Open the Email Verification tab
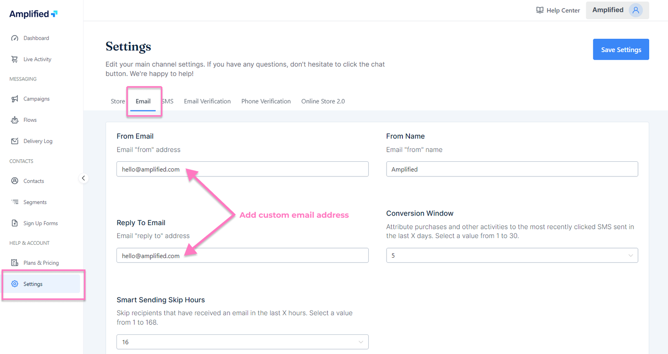668x354 pixels. coord(207,101)
